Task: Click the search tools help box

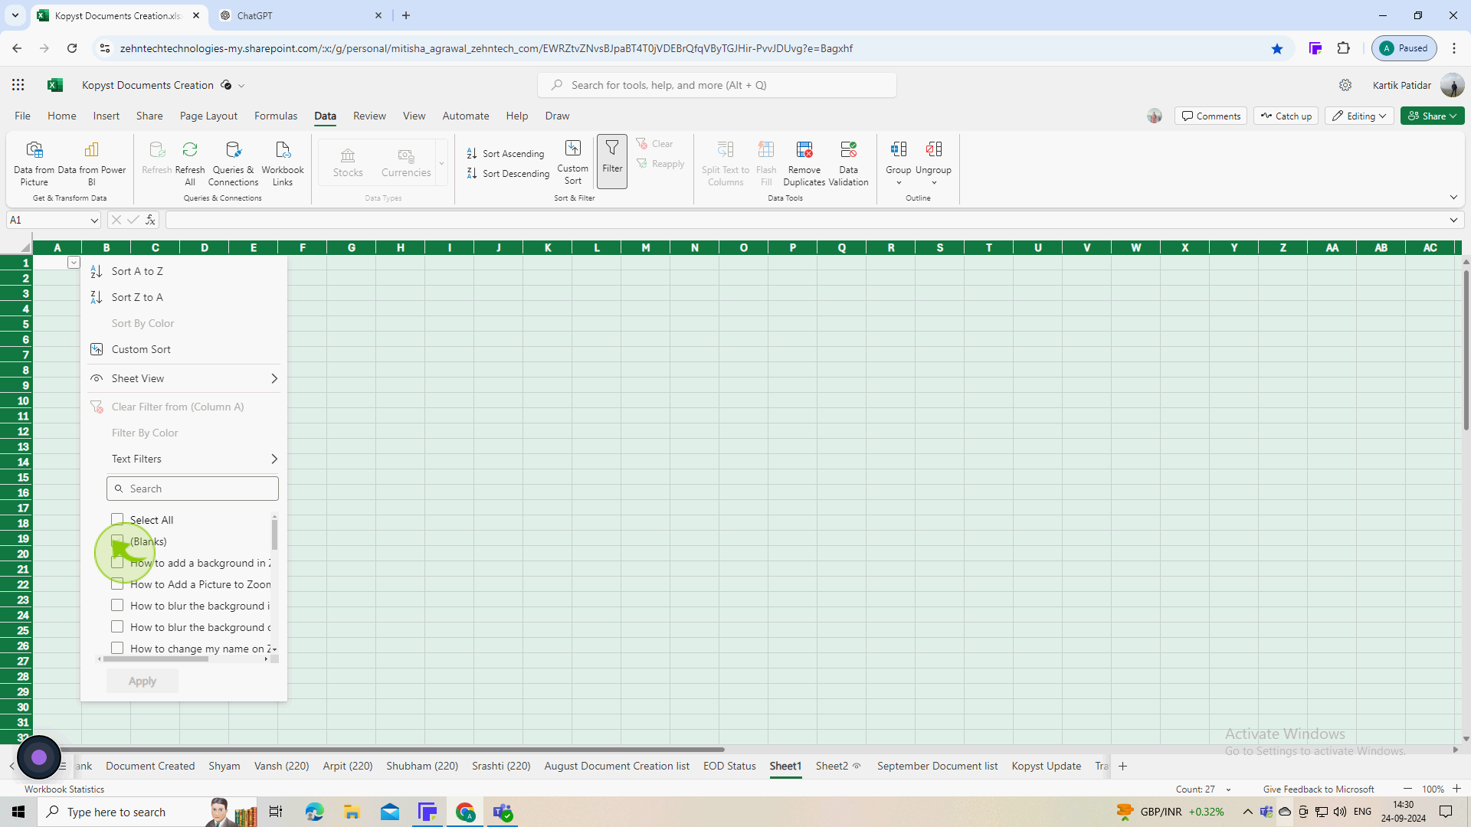Action: point(717,85)
